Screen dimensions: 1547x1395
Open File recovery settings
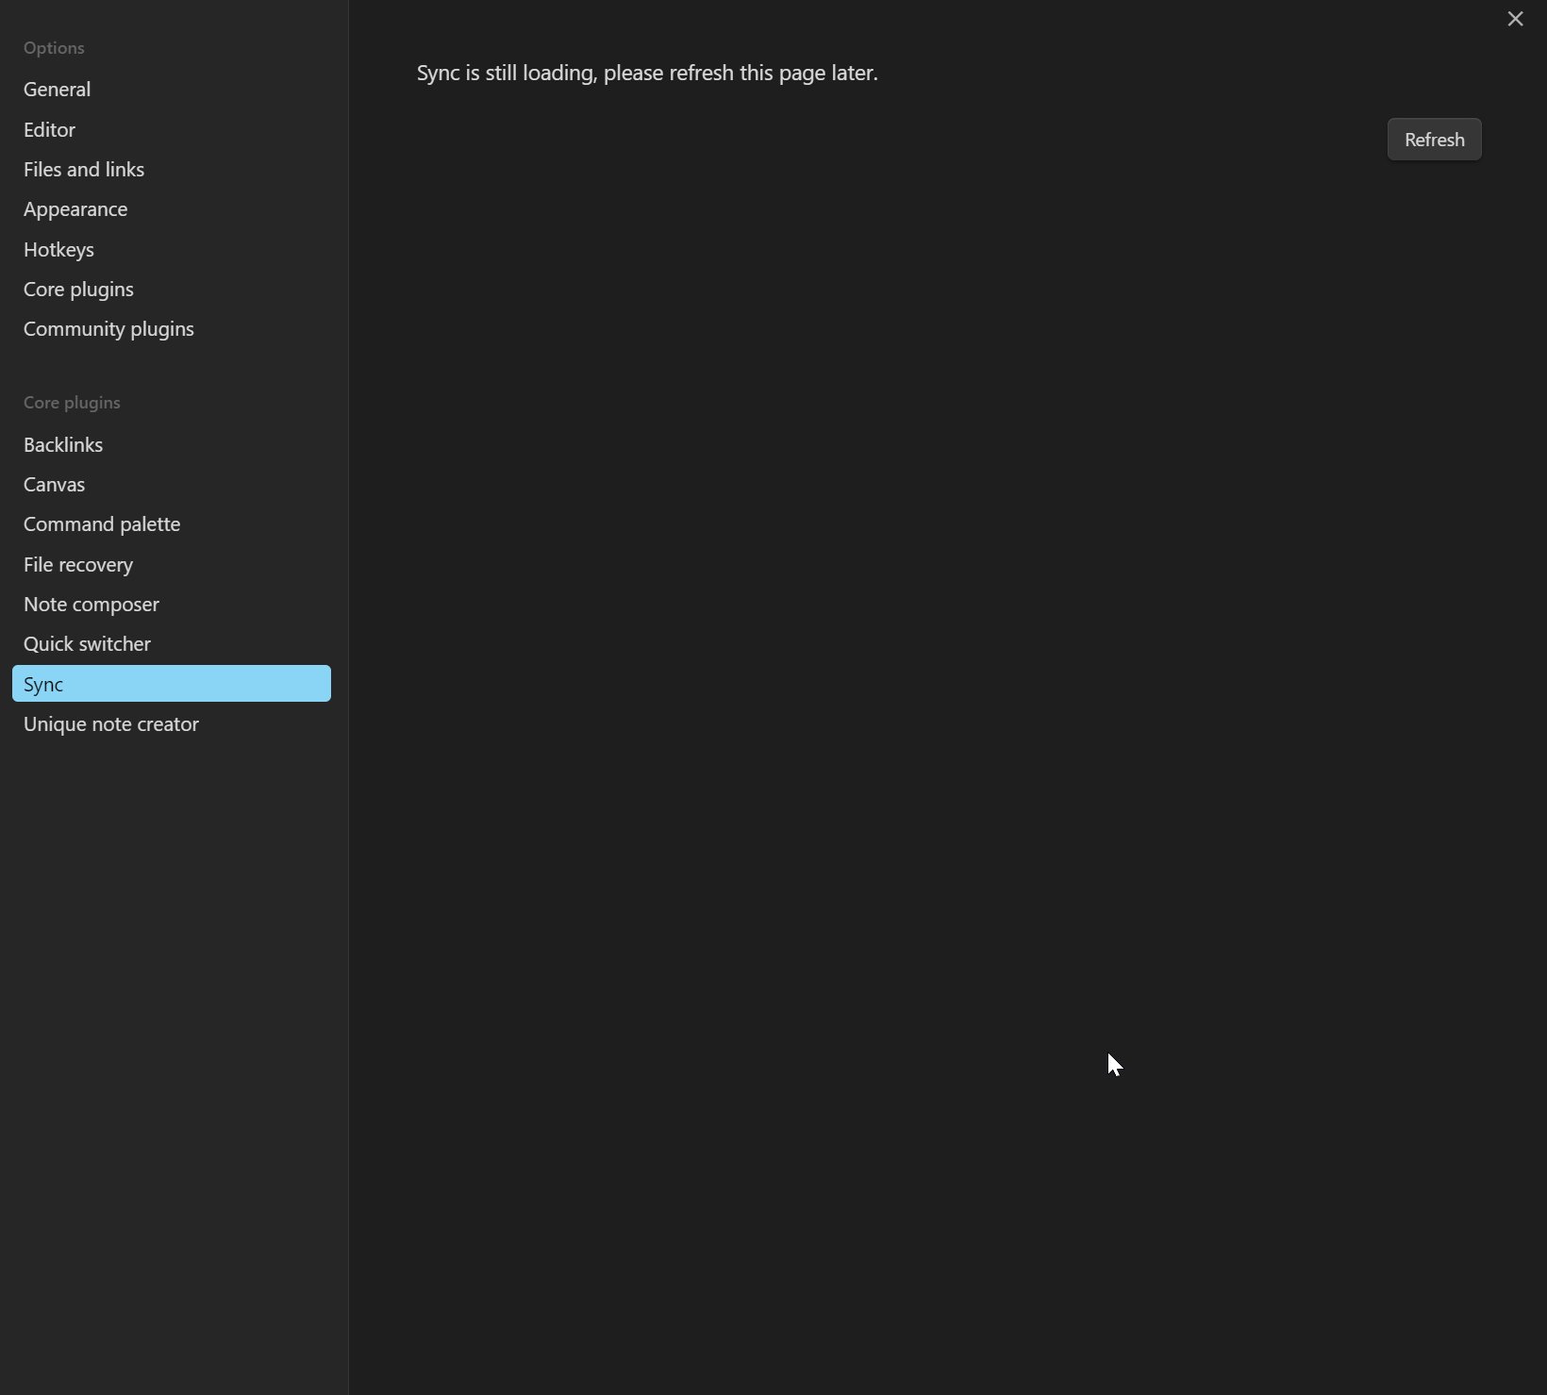pyautogui.click(x=78, y=565)
